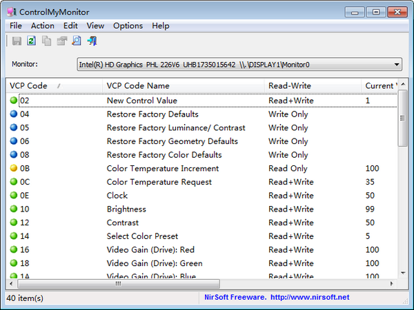Screen dimensions: 414x310
Task: Click the blue icon for code 04
Action: click(x=14, y=114)
